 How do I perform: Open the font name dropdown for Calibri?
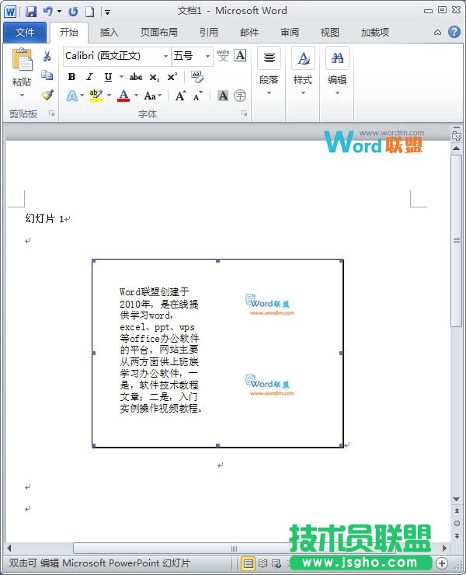coord(165,56)
